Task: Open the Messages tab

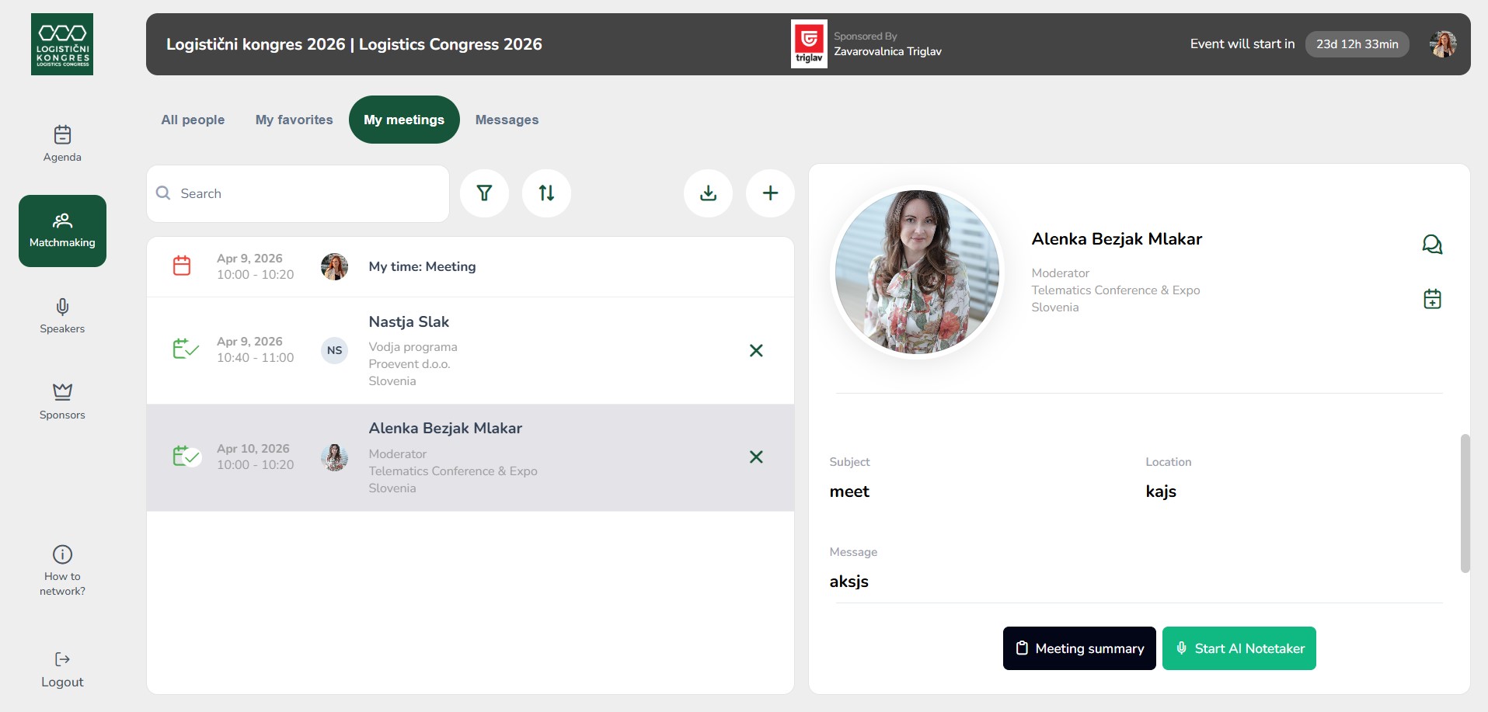Action: [507, 120]
